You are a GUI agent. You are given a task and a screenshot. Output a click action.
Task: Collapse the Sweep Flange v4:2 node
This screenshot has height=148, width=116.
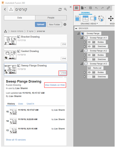click(82, 51)
